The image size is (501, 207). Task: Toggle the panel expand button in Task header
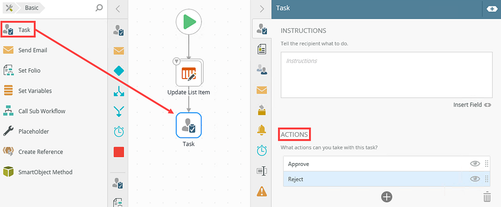(x=492, y=9)
